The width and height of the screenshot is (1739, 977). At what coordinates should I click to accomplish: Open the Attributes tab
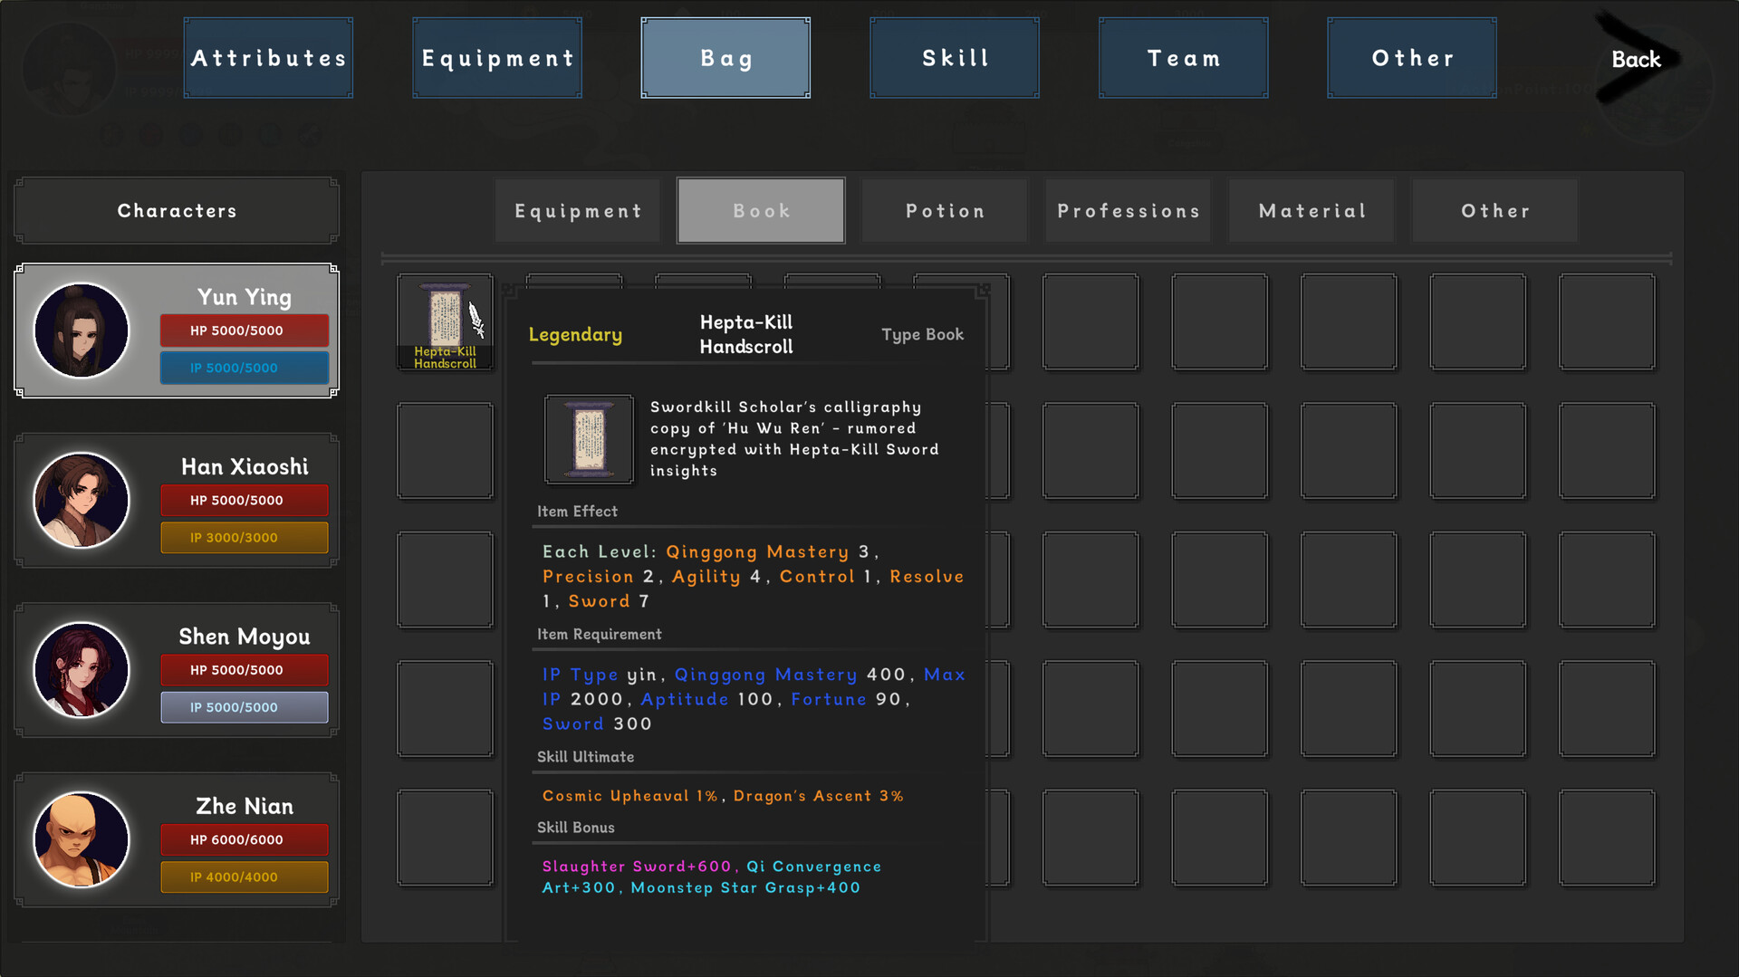[x=268, y=58]
